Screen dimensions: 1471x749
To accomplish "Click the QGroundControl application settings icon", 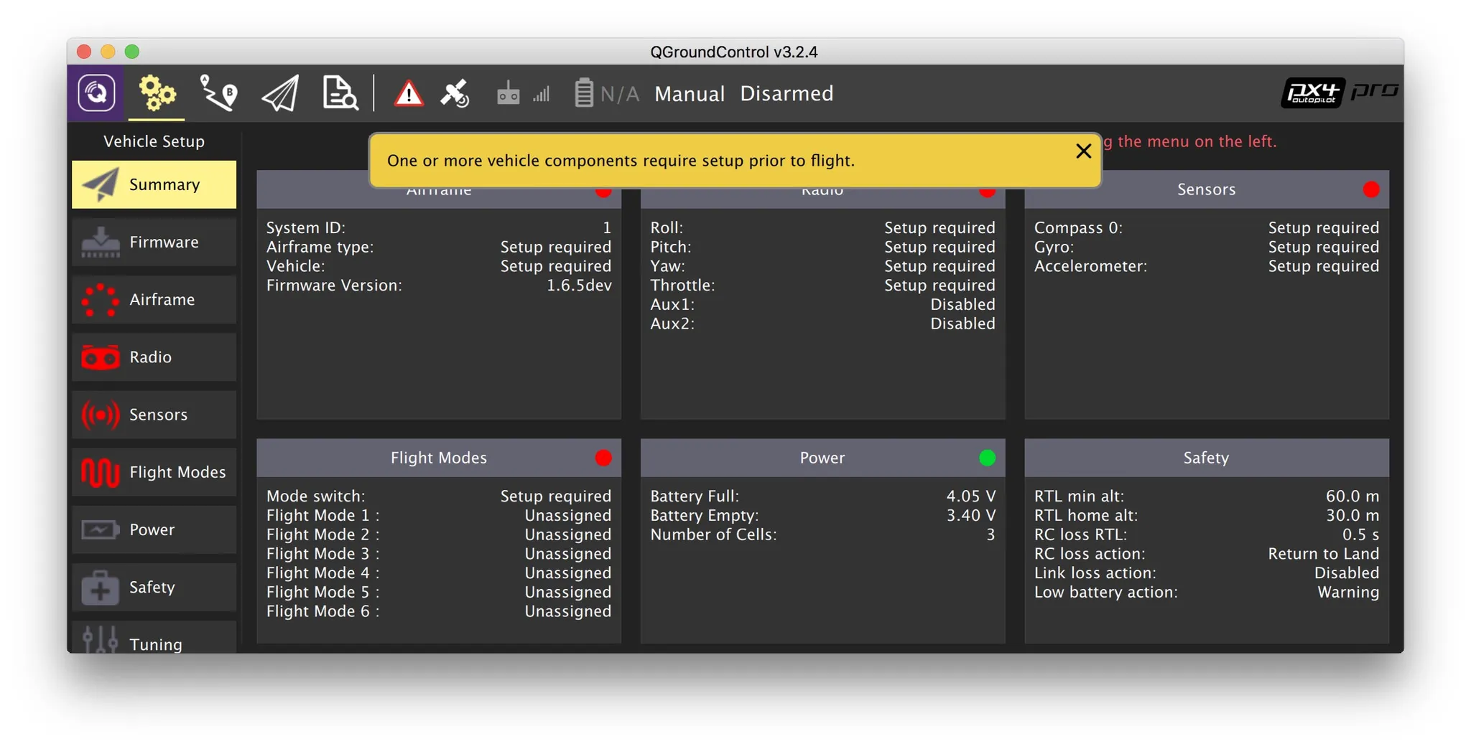I will pyautogui.click(x=96, y=93).
